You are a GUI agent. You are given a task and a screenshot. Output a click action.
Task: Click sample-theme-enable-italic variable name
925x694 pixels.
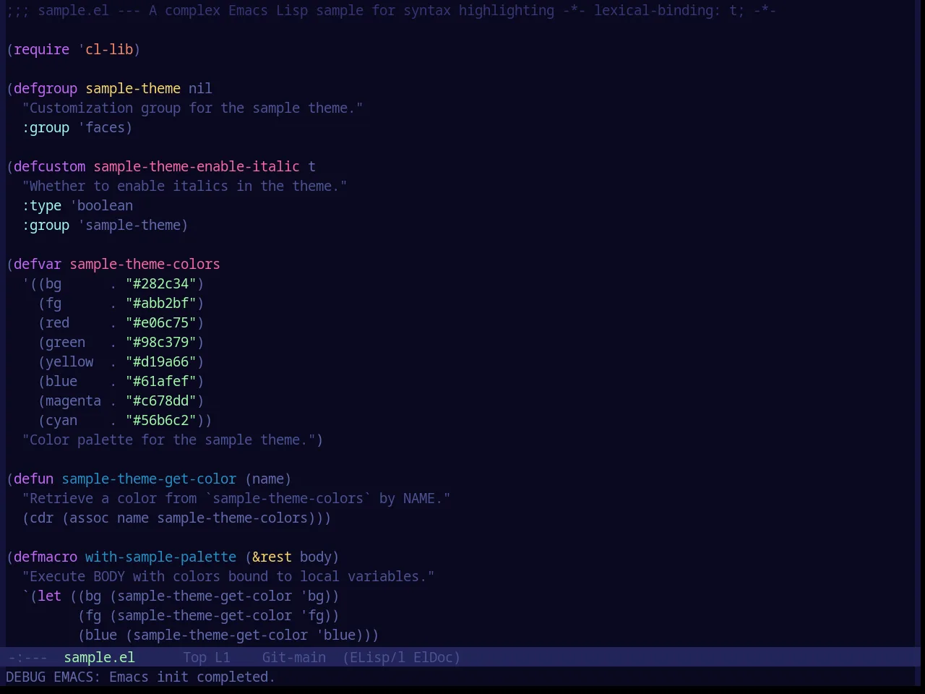tap(197, 166)
